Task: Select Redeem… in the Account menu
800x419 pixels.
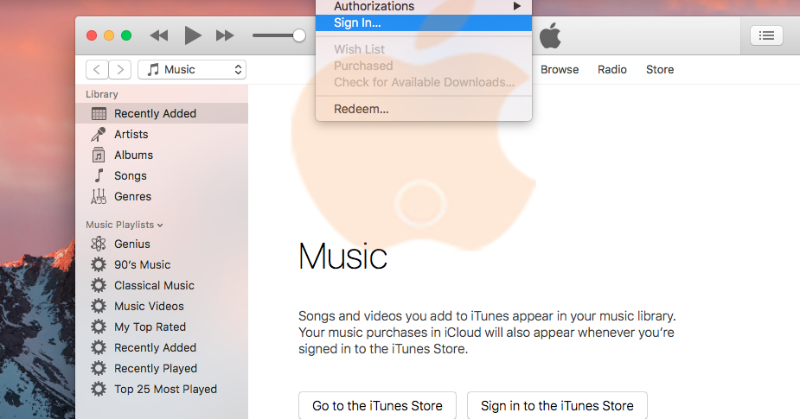Action: coord(424,109)
